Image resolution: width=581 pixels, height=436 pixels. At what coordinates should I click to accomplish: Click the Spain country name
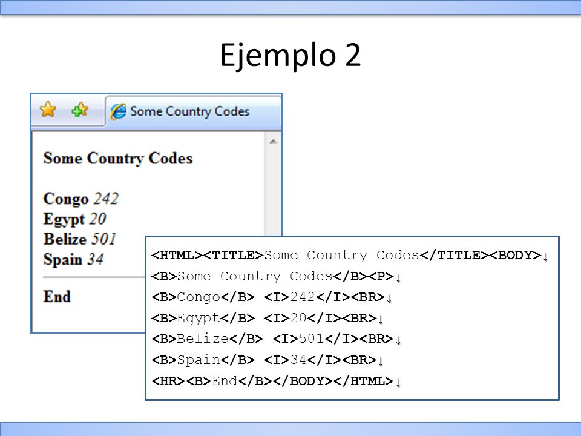click(x=62, y=260)
